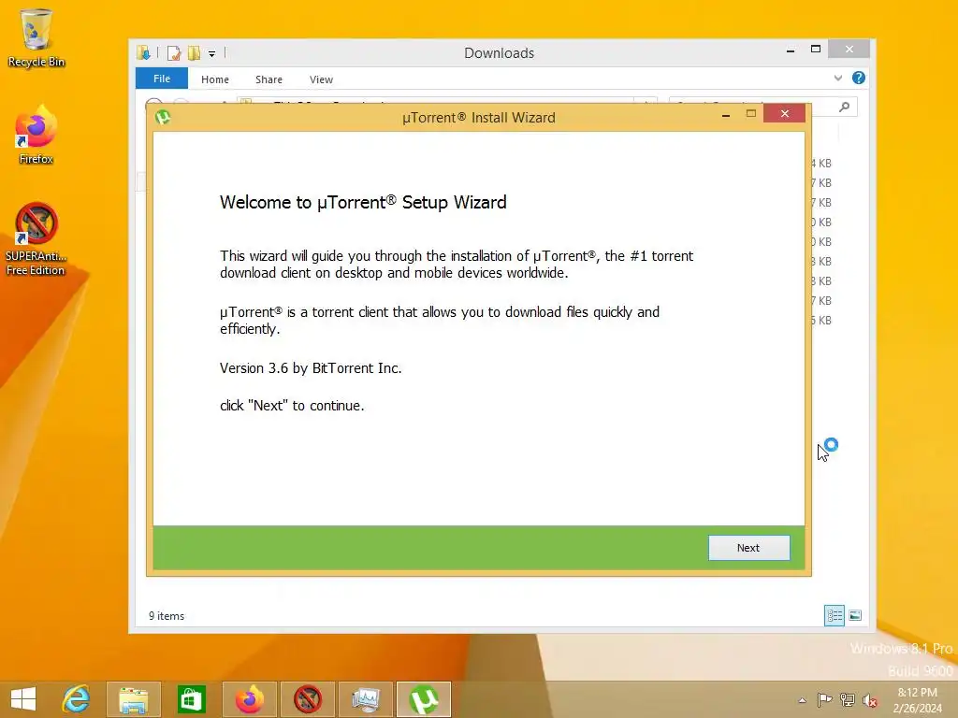The width and height of the screenshot is (958, 718).
Task: Open the network tray icon
Action: [848, 699]
